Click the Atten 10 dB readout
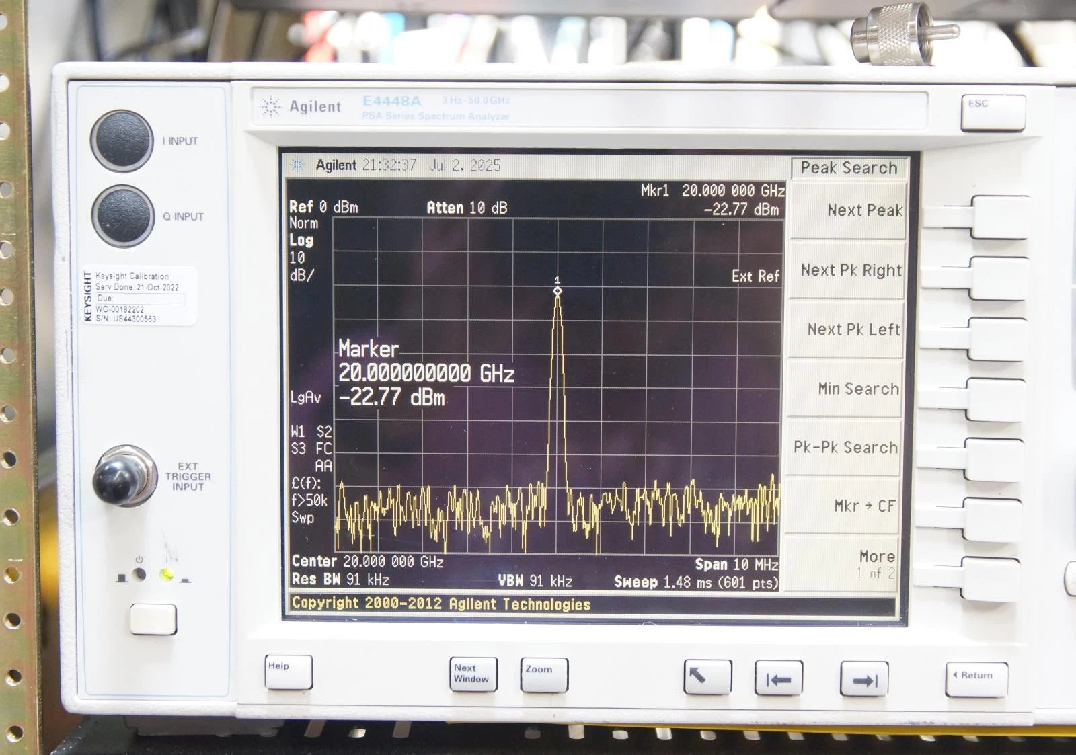The height and width of the screenshot is (755, 1076). (x=467, y=208)
